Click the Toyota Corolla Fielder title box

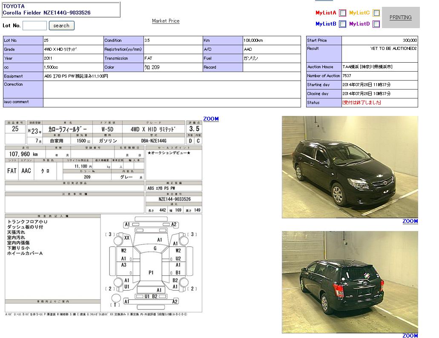point(61,10)
